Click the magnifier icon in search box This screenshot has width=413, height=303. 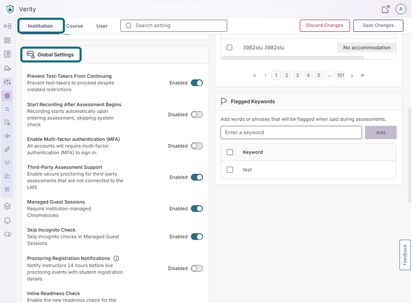point(129,25)
